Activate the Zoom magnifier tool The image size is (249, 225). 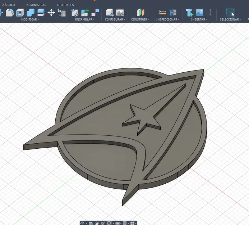103,223
